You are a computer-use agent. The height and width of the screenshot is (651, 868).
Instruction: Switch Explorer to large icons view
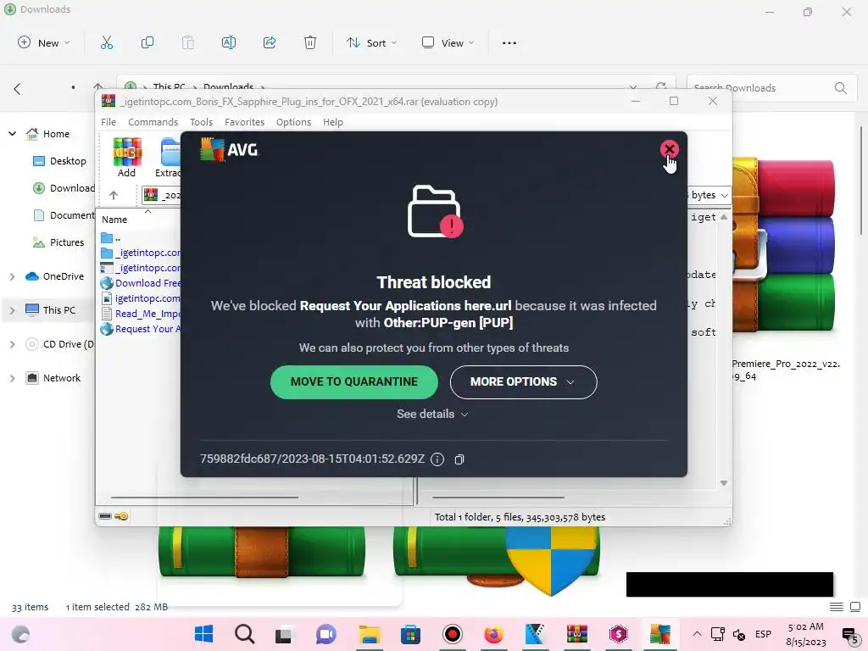(854, 607)
